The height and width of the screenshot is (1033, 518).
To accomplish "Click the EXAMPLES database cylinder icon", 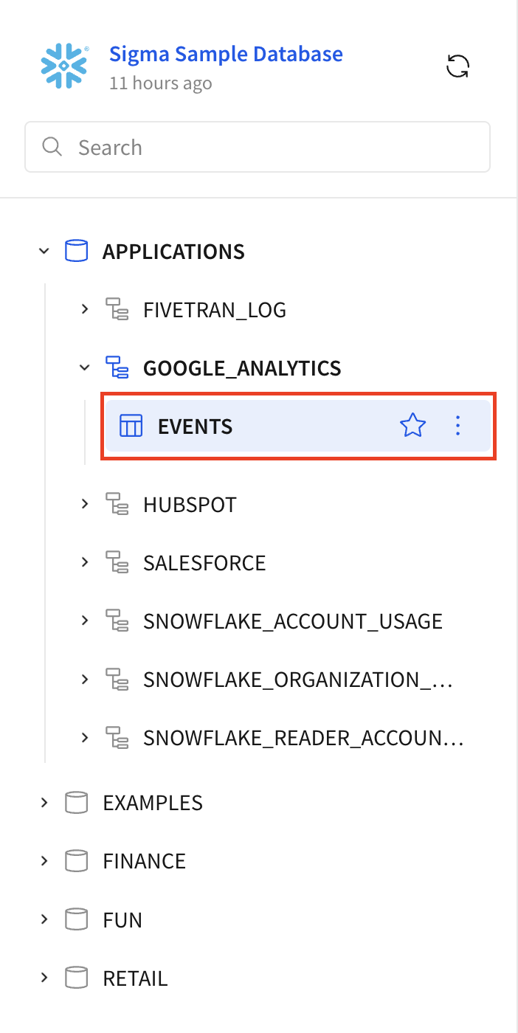I will click(x=76, y=802).
